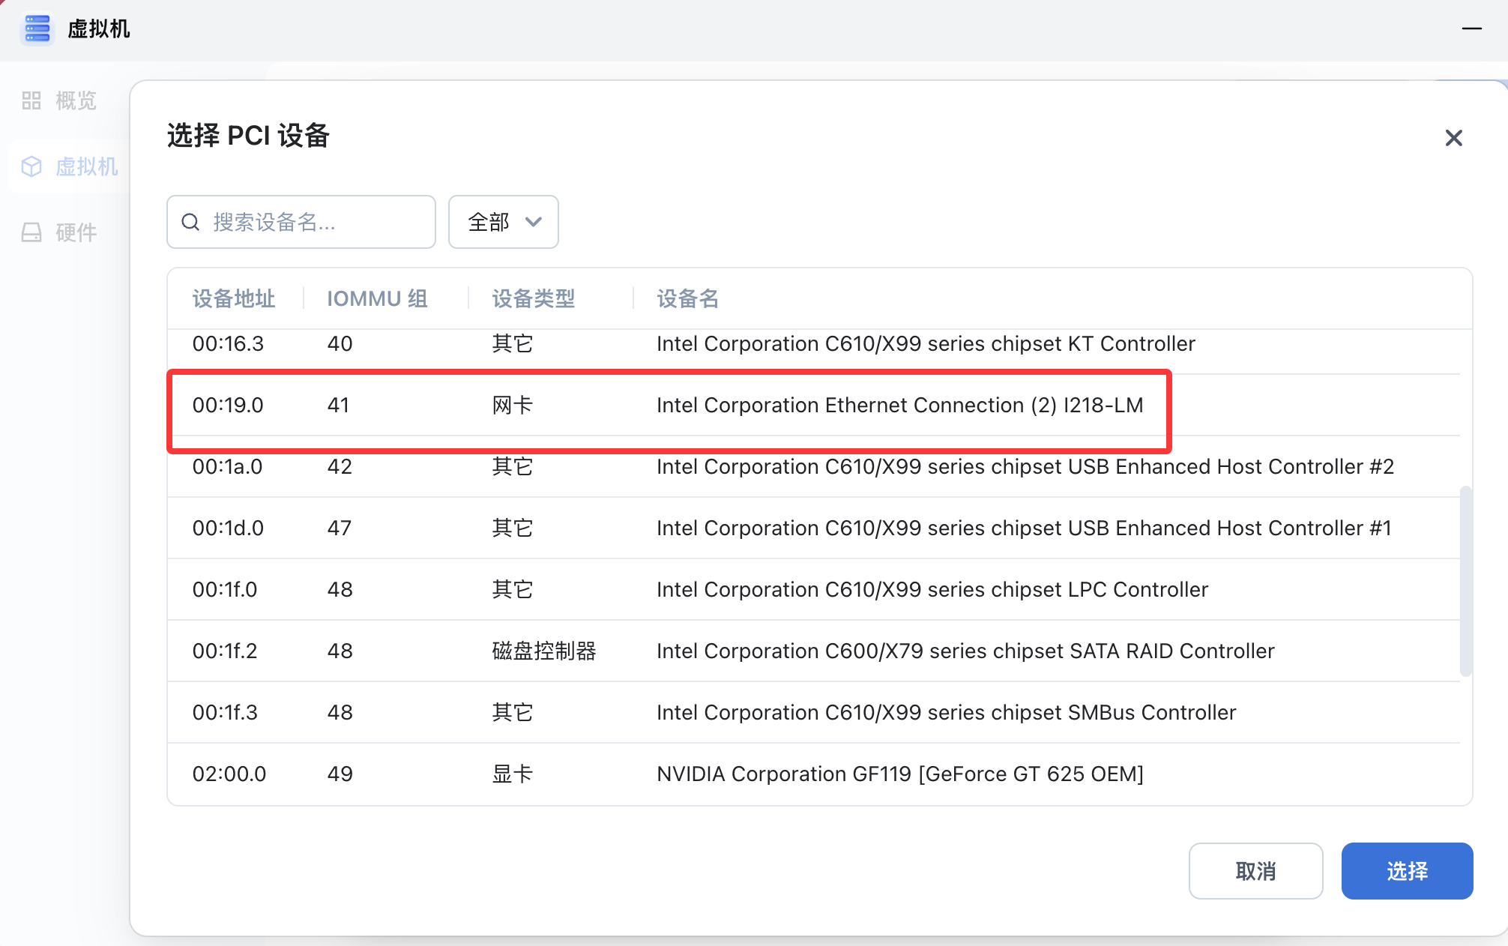
Task: Click the 概览 grid icon in sidebar
Action: tap(31, 100)
